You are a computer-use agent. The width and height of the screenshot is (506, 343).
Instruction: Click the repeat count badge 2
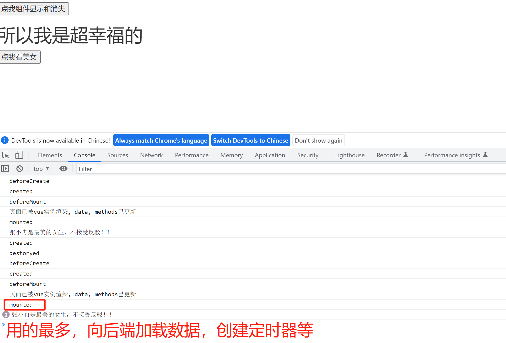point(6,315)
